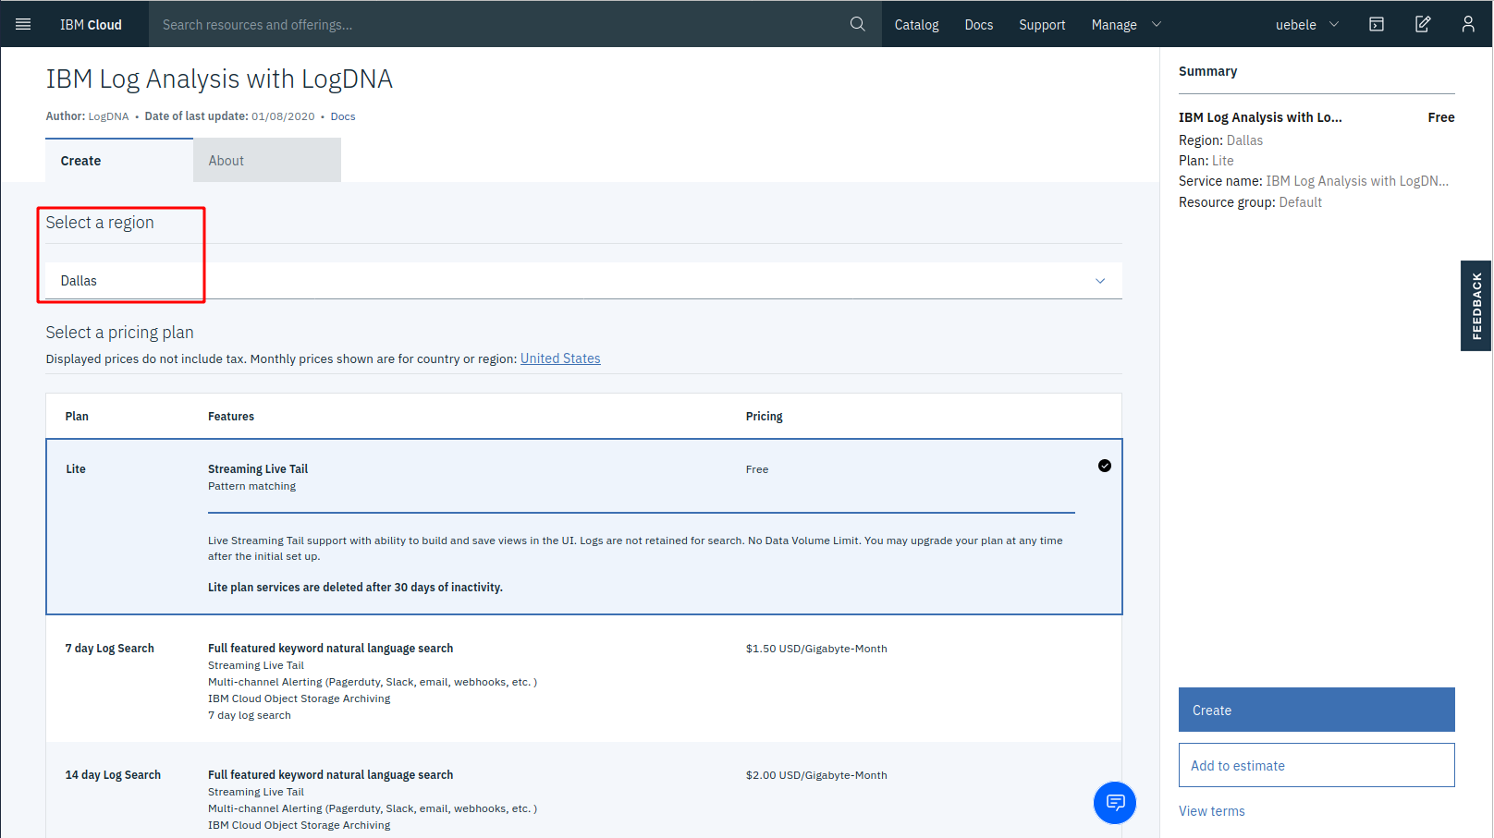Click the Pricing column header

click(x=764, y=417)
